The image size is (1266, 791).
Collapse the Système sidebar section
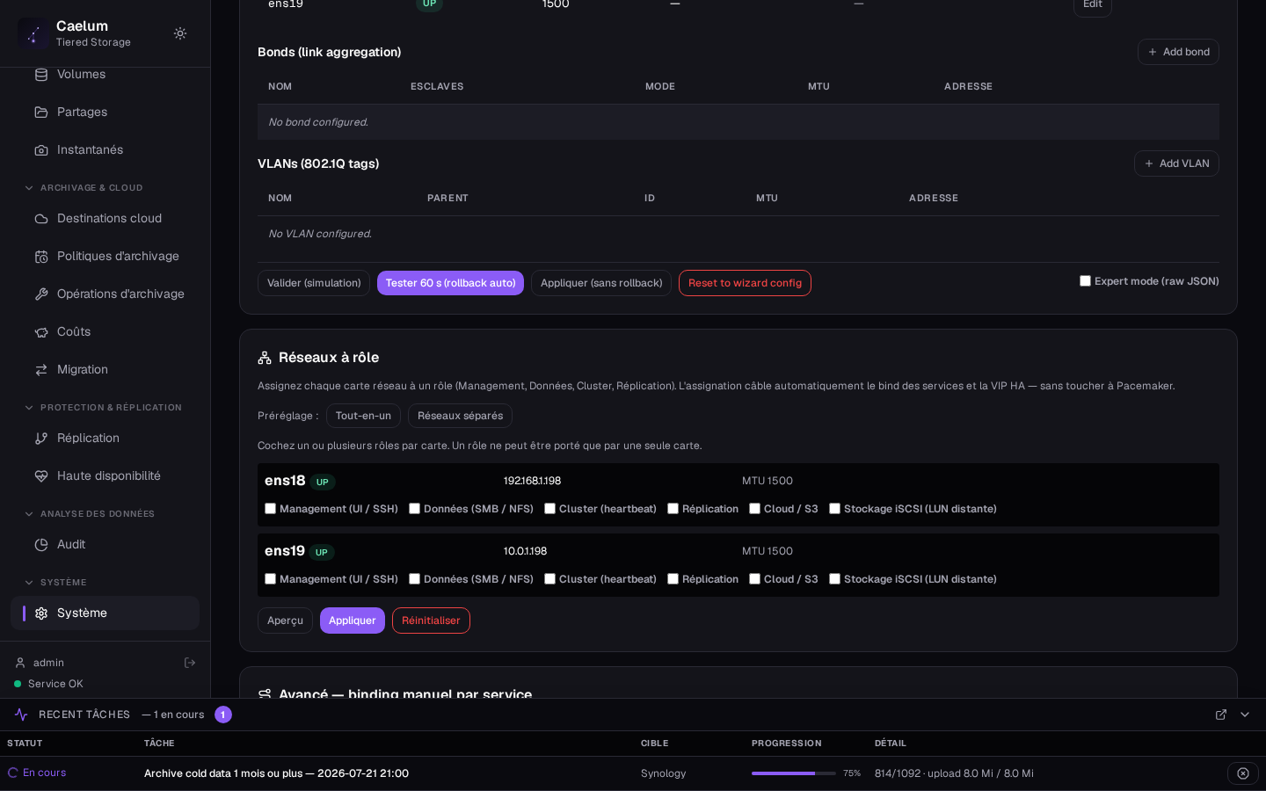click(x=29, y=583)
